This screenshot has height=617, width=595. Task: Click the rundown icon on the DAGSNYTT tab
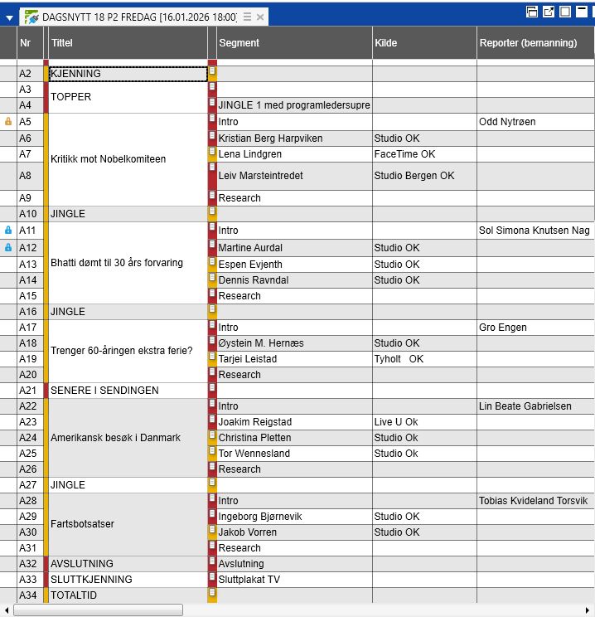point(31,17)
